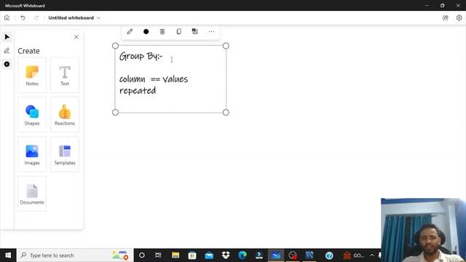Go to Whiteboard home
Screen dimensions: 466x262
point(7,17)
